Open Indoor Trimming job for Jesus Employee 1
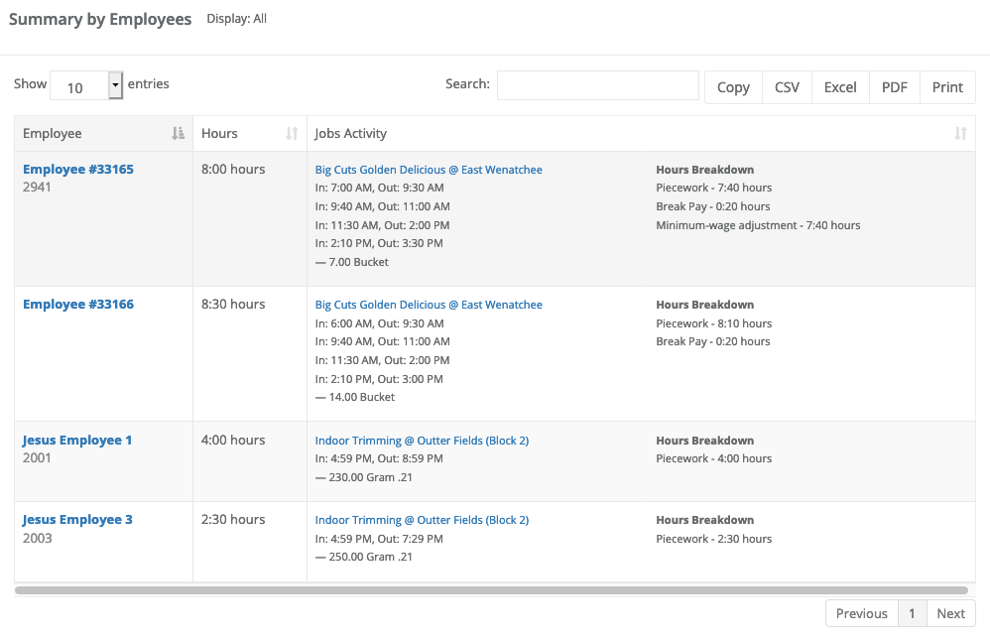990x638 pixels. pos(422,441)
